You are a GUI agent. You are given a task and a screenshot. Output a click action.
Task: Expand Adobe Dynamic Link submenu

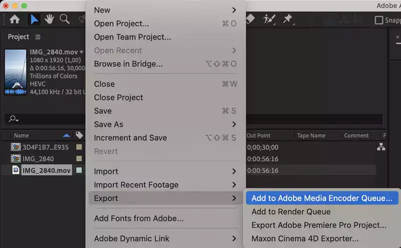tap(165, 239)
